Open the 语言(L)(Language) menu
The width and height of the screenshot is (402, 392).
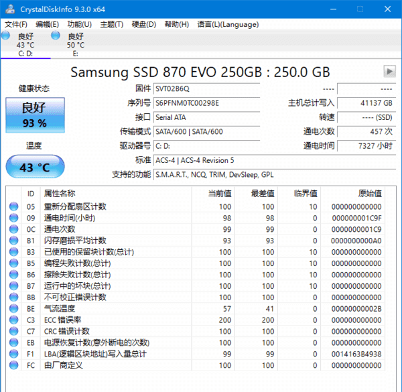click(228, 24)
